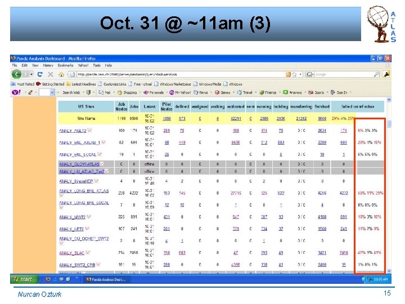The height and width of the screenshot is (304, 405).
Task: Open the ANALY_IllinoisHEP site link
Action: [x=76, y=181]
